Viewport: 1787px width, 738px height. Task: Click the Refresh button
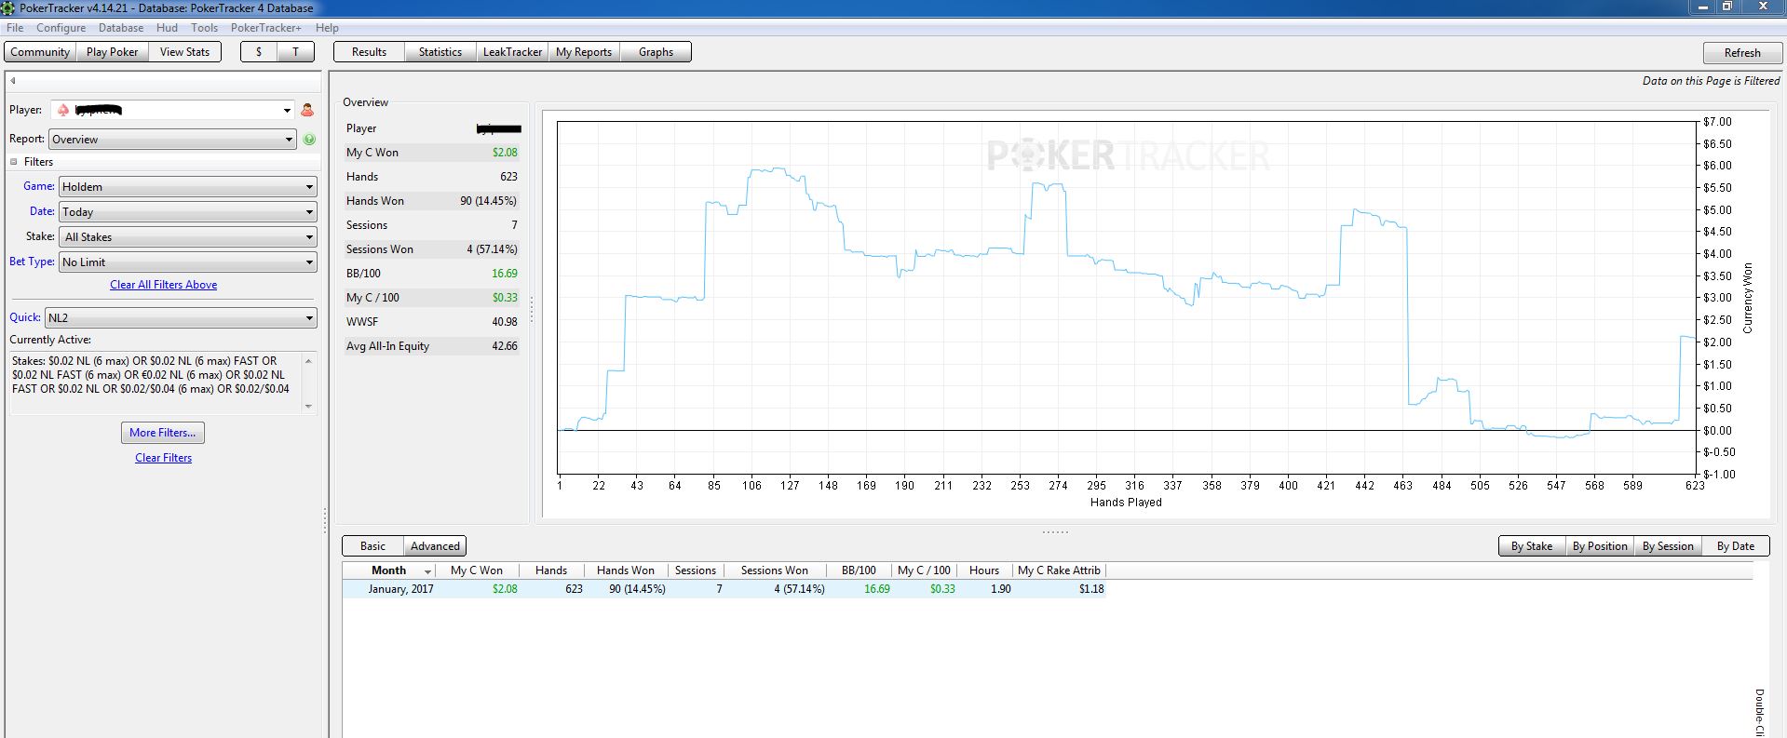[x=1741, y=53]
